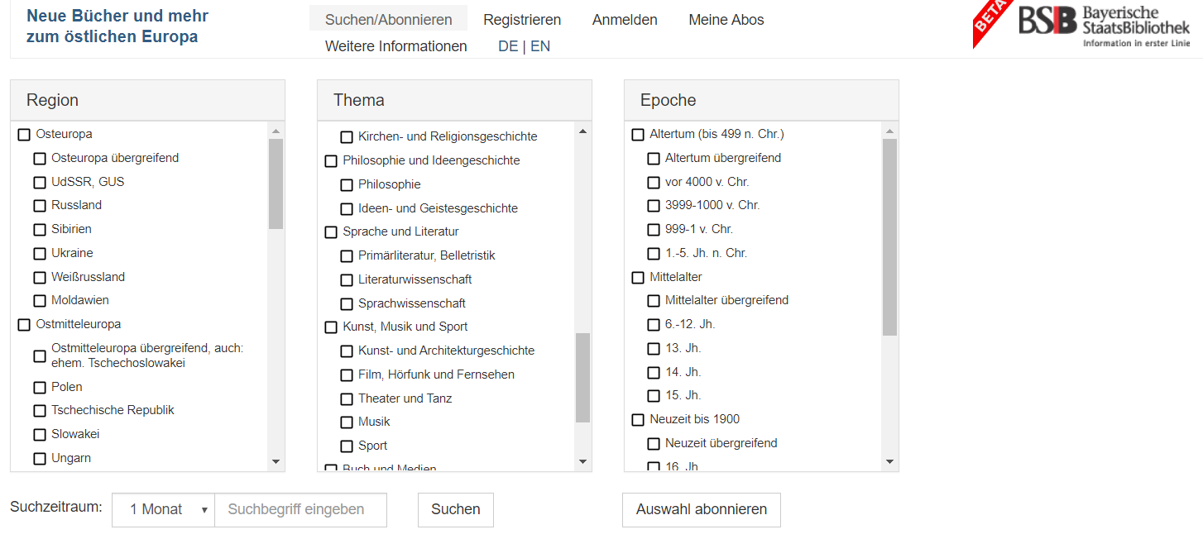Click the Thema list scroll-up arrow

582,131
